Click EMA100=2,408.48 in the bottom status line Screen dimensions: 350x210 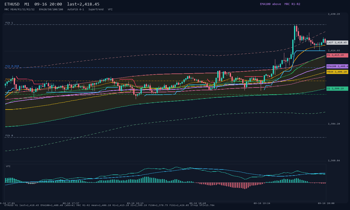52,205
